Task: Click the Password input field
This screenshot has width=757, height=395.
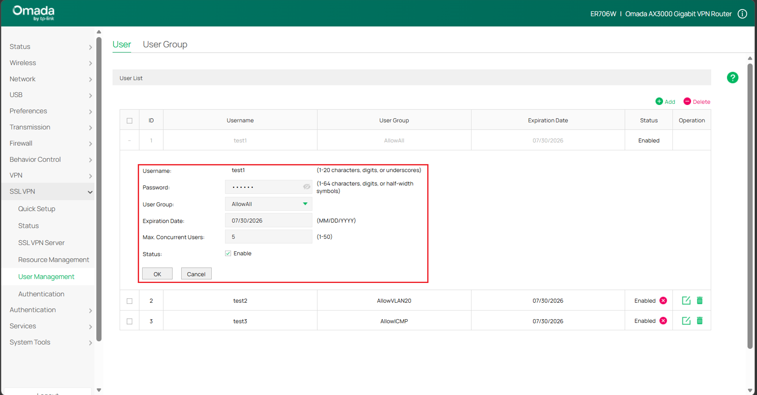Action: click(268, 187)
